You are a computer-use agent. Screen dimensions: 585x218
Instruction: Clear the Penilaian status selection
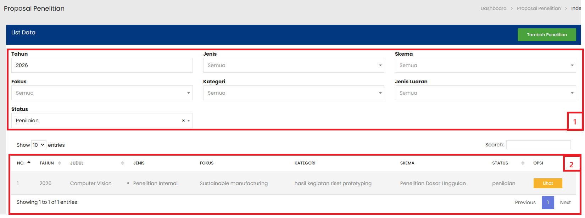pos(183,121)
